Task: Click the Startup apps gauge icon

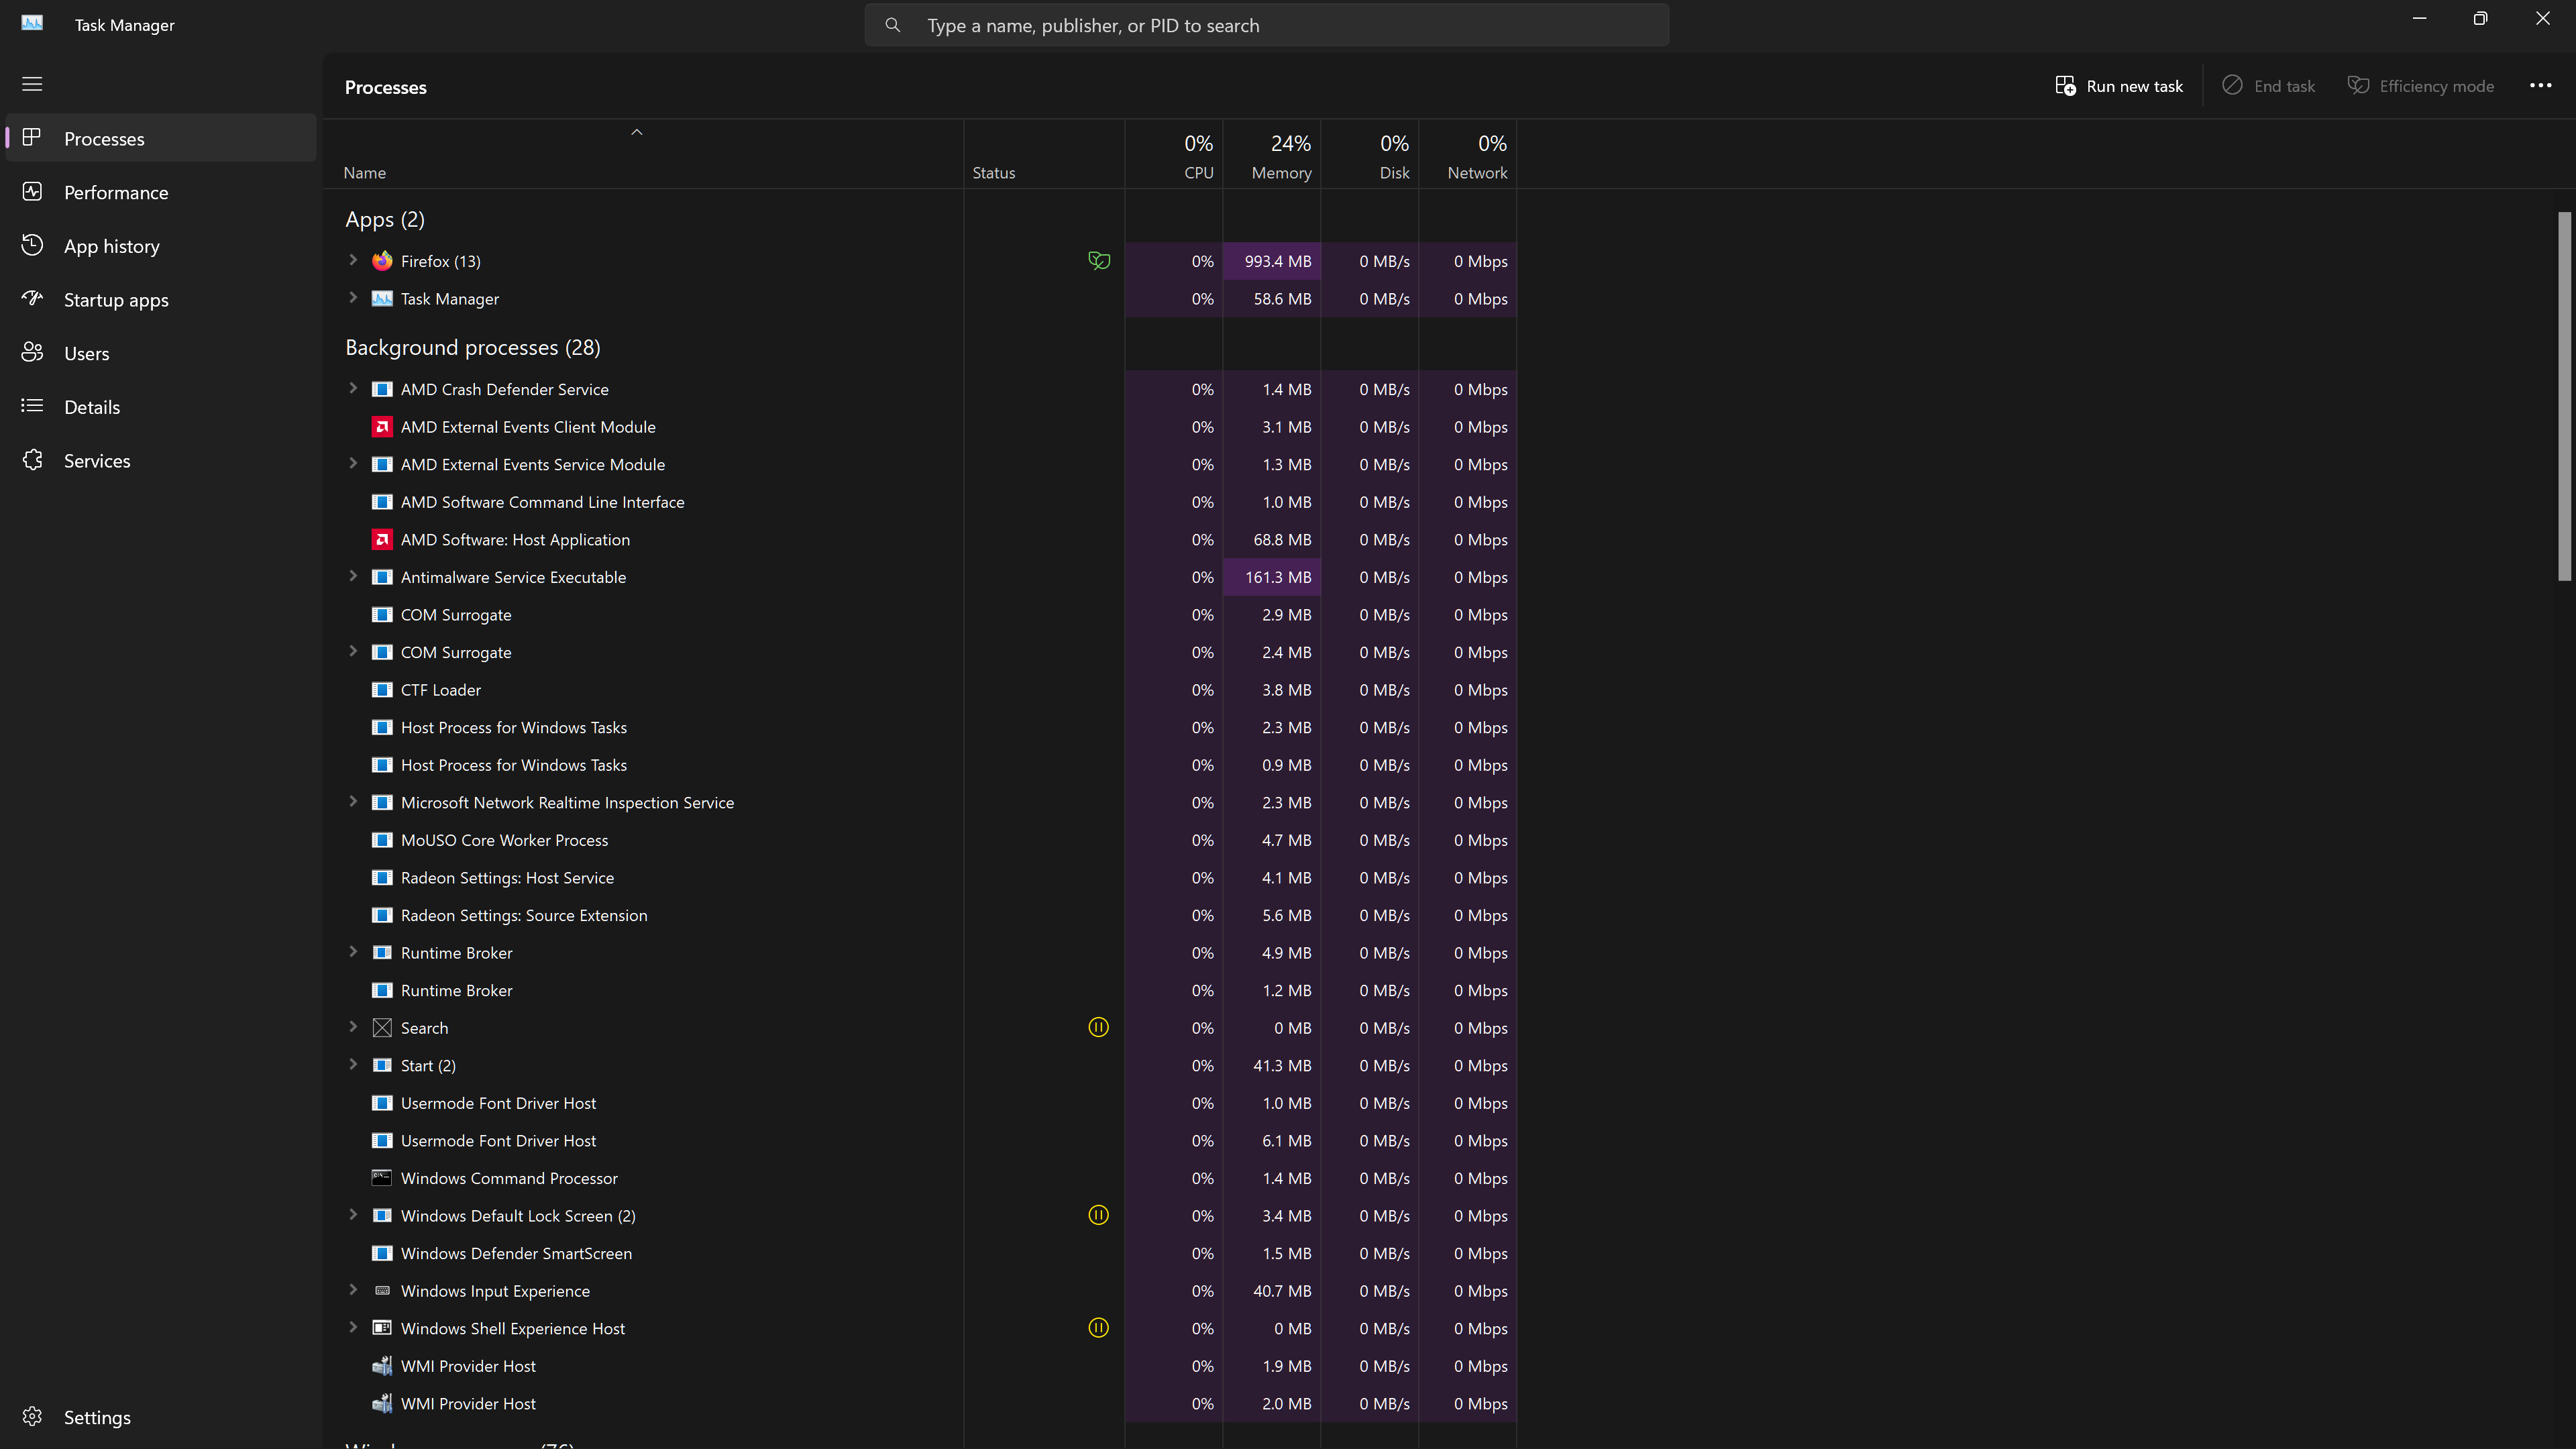Action: tap(32, 298)
